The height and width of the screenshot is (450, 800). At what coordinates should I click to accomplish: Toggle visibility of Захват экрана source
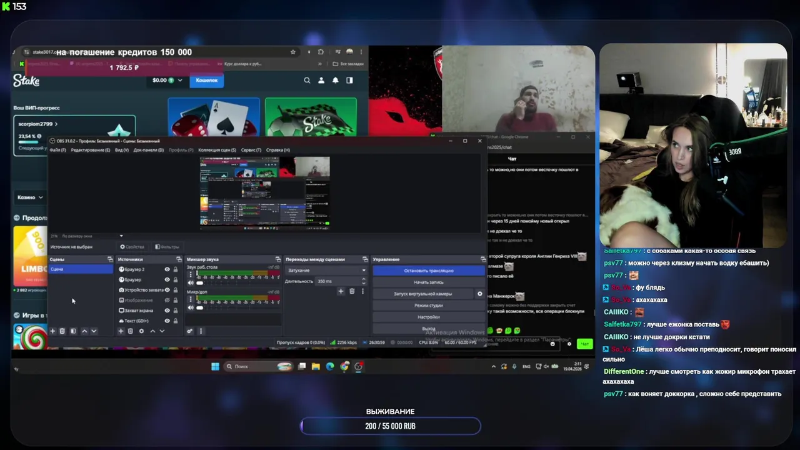pos(167,311)
